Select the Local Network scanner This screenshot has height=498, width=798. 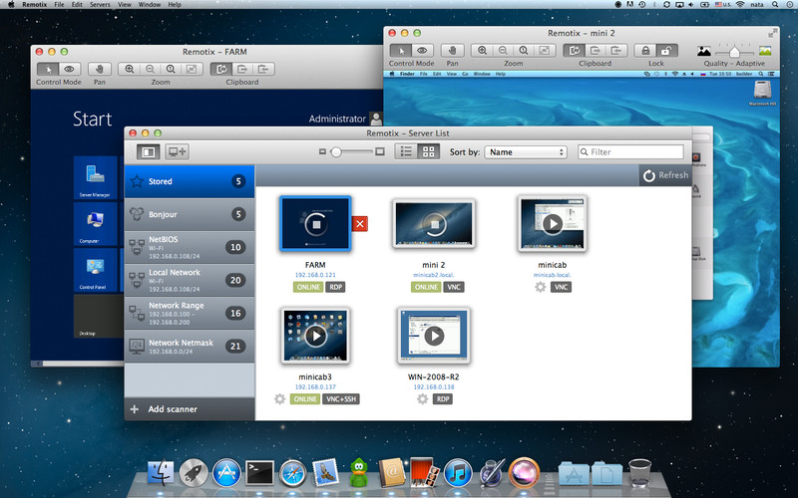190,281
